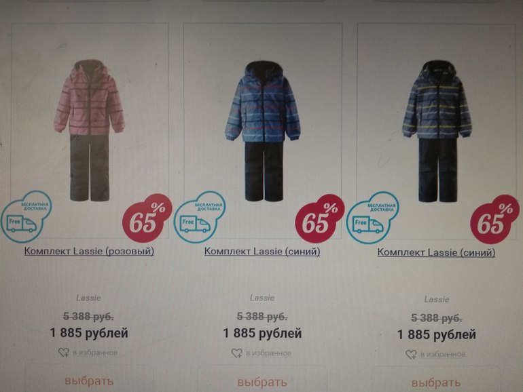Open the Комплект Lassie (розовый) product link

(x=89, y=251)
